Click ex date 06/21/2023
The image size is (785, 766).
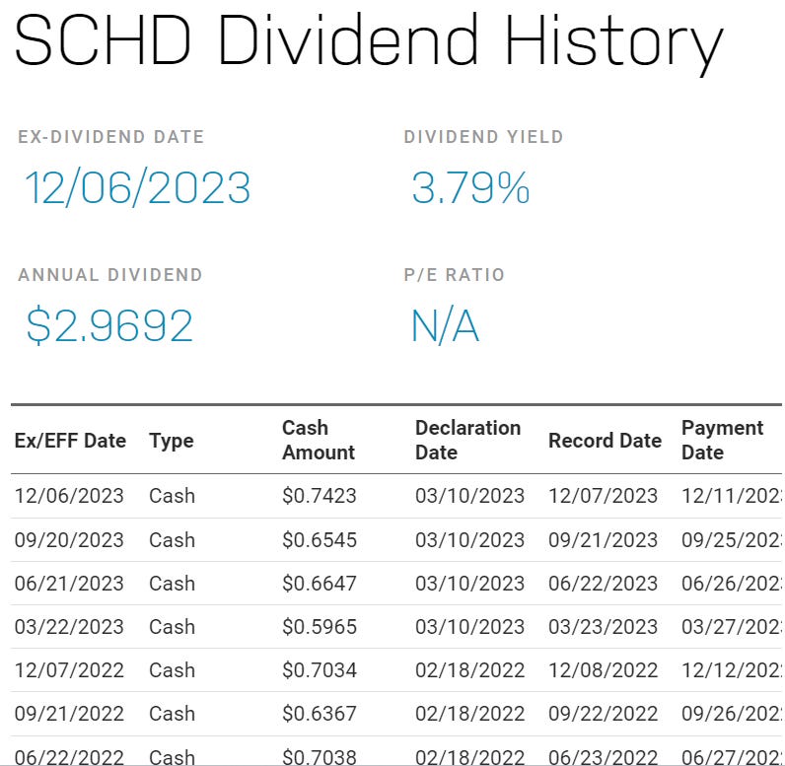tap(69, 584)
